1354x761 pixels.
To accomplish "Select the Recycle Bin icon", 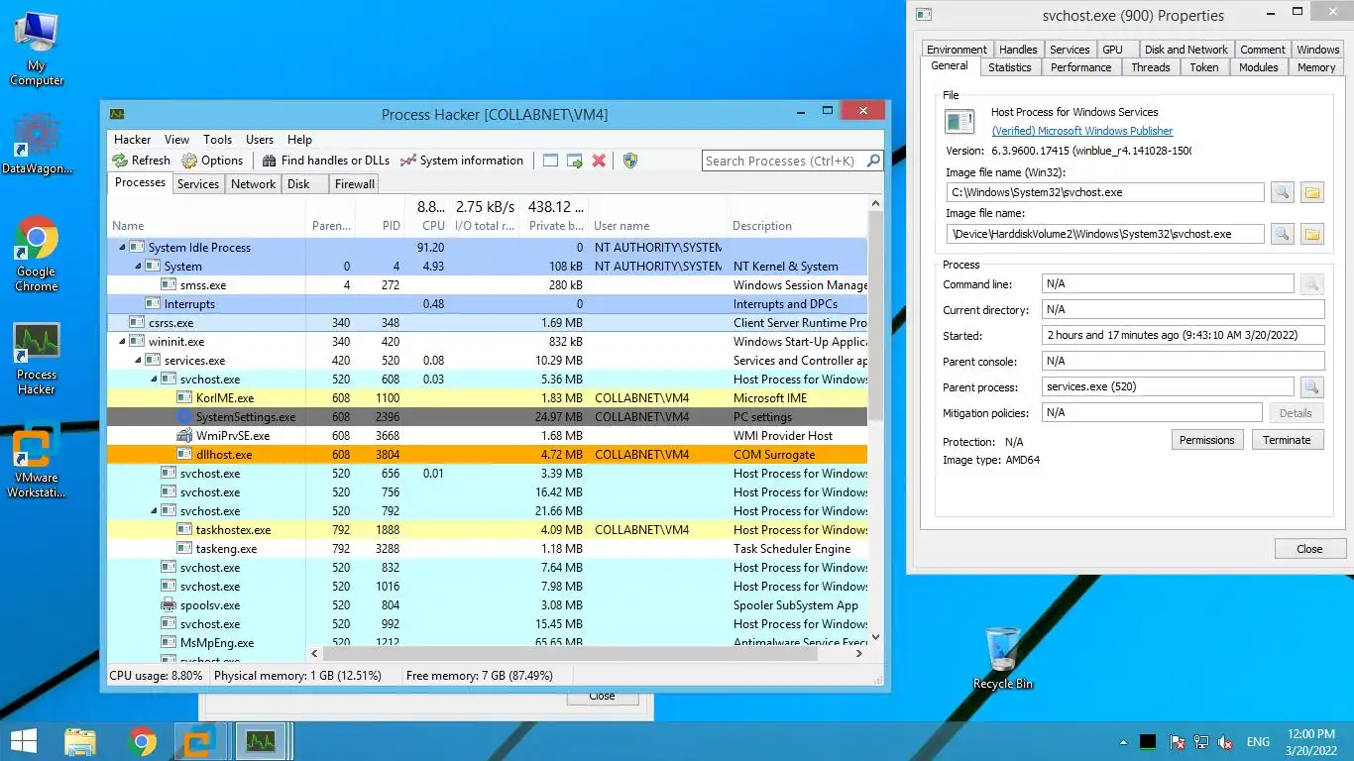I will tap(1003, 658).
